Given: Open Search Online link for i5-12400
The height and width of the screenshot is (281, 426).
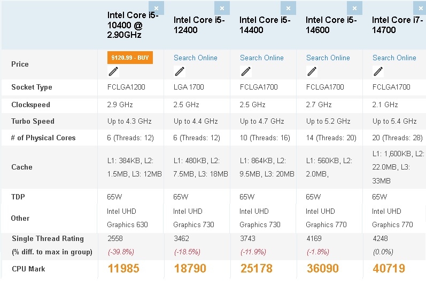Looking at the screenshot, I should (195, 58).
